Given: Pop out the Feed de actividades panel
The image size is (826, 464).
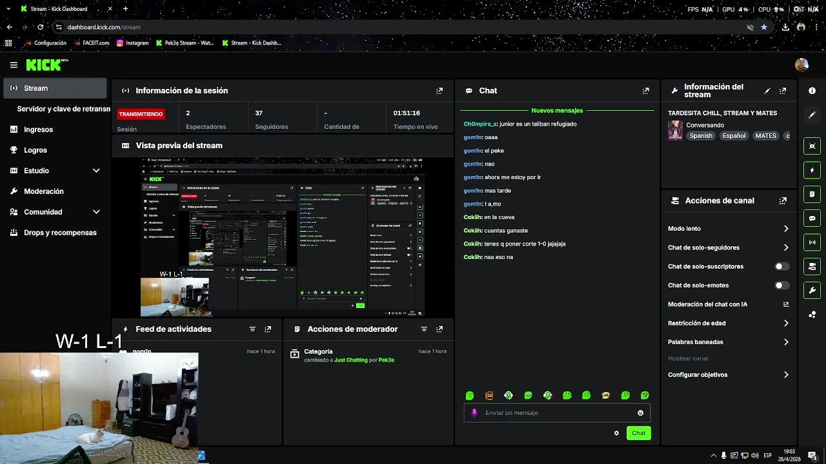Looking at the screenshot, I should 268,329.
